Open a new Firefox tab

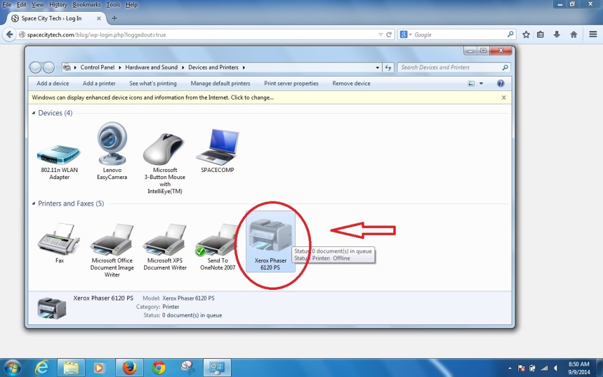click(114, 18)
